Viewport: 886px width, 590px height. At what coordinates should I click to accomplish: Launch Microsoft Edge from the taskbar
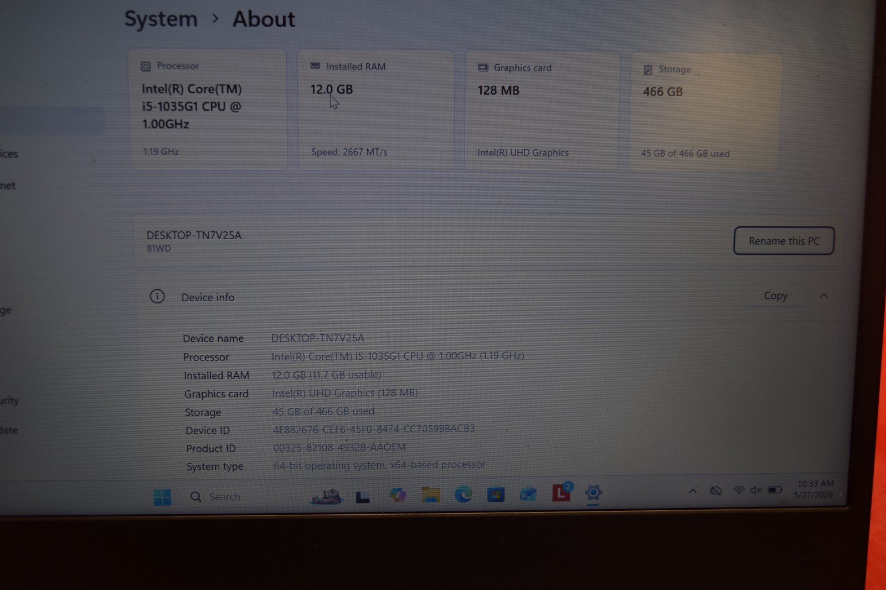tap(463, 494)
